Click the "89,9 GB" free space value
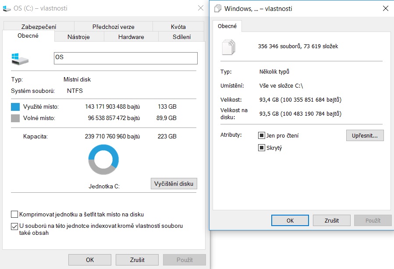Screen dimensions: 394x269 (167, 118)
